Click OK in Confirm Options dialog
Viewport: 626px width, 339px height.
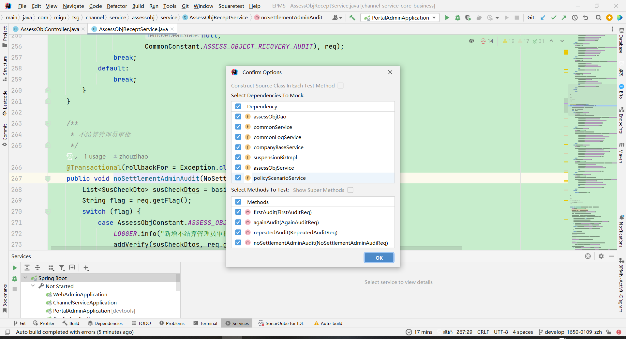[x=379, y=258]
